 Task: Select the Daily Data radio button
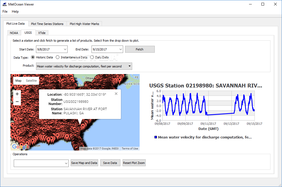[92, 57]
